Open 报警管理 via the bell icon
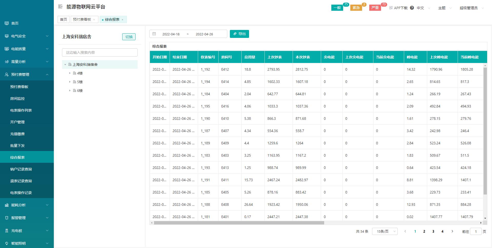Screen dimensions: 492x248 [6, 218]
